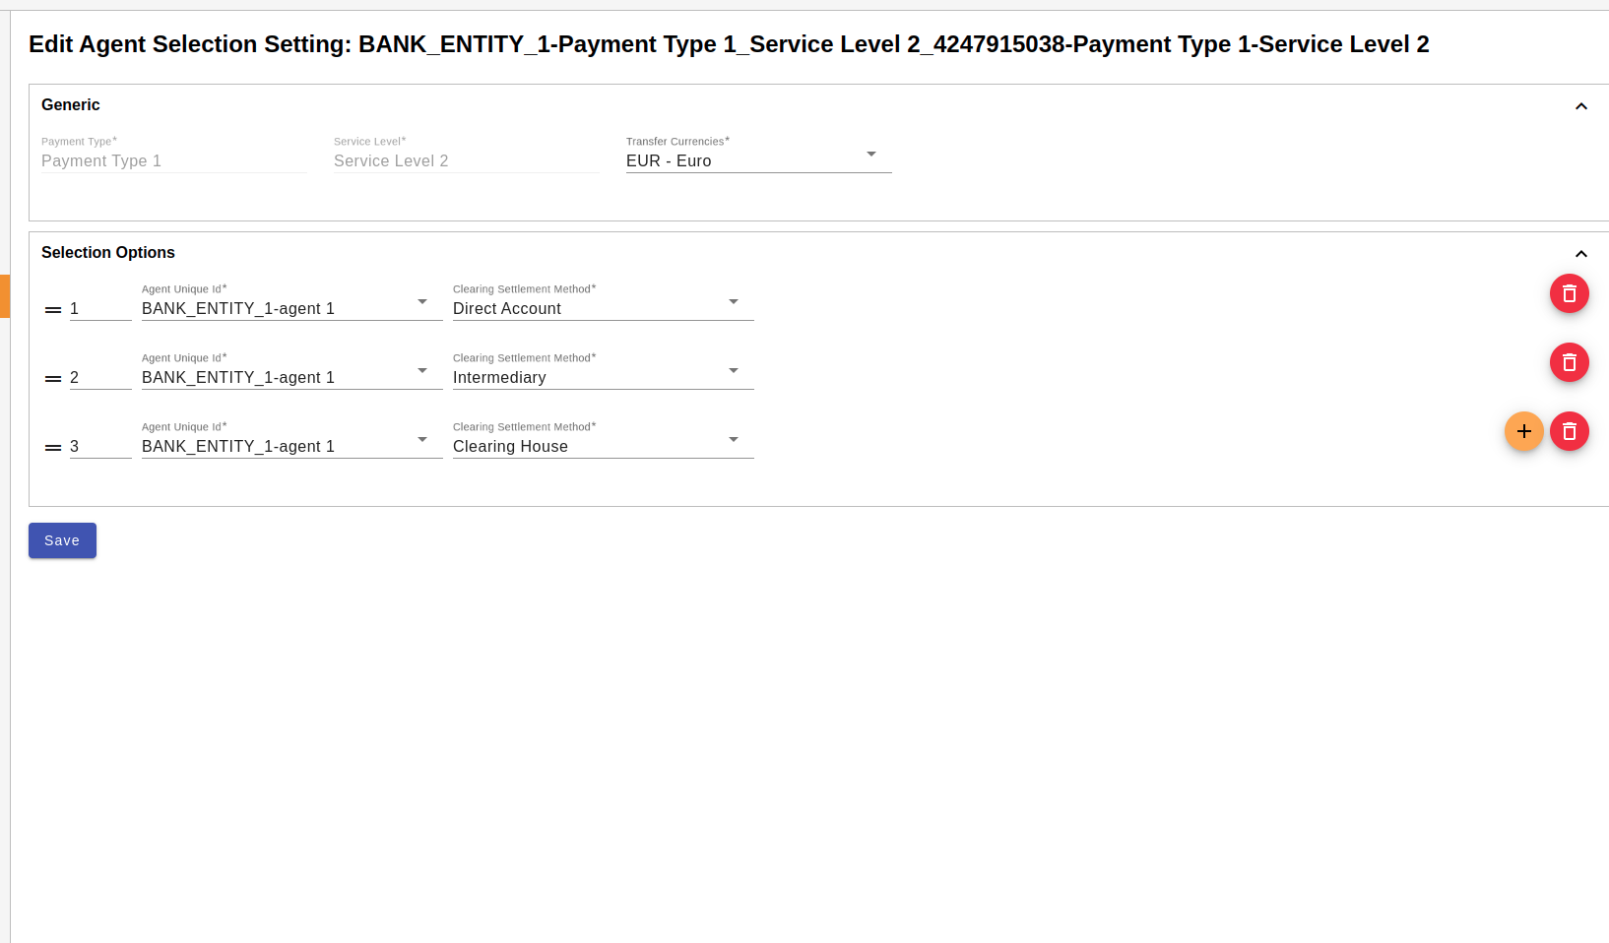Click drag handle of row 3
The height and width of the screenshot is (943, 1609).
[x=53, y=448]
